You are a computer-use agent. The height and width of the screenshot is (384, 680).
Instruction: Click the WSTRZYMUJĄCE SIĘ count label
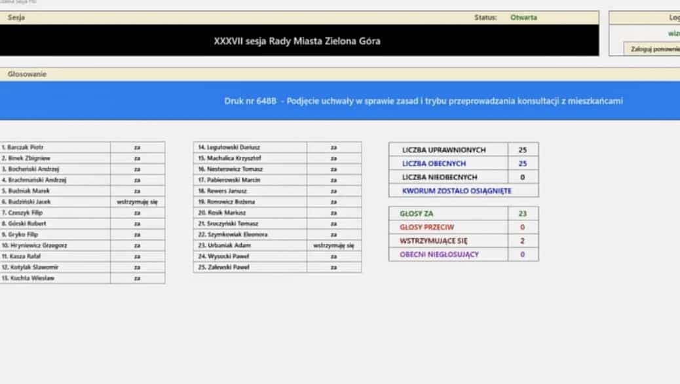point(433,241)
